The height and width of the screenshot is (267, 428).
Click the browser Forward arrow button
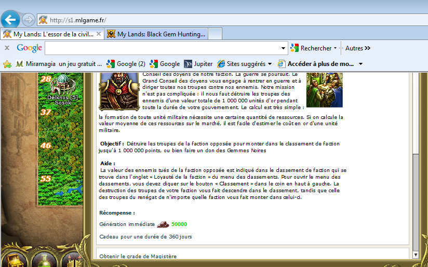(29, 20)
